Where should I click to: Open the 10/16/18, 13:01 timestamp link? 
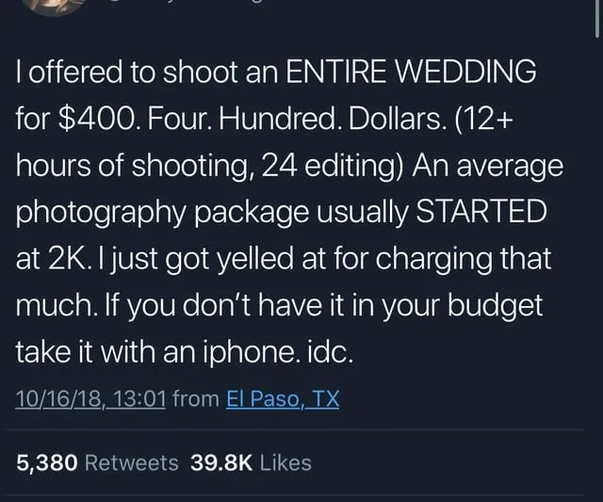tap(90, 398)
